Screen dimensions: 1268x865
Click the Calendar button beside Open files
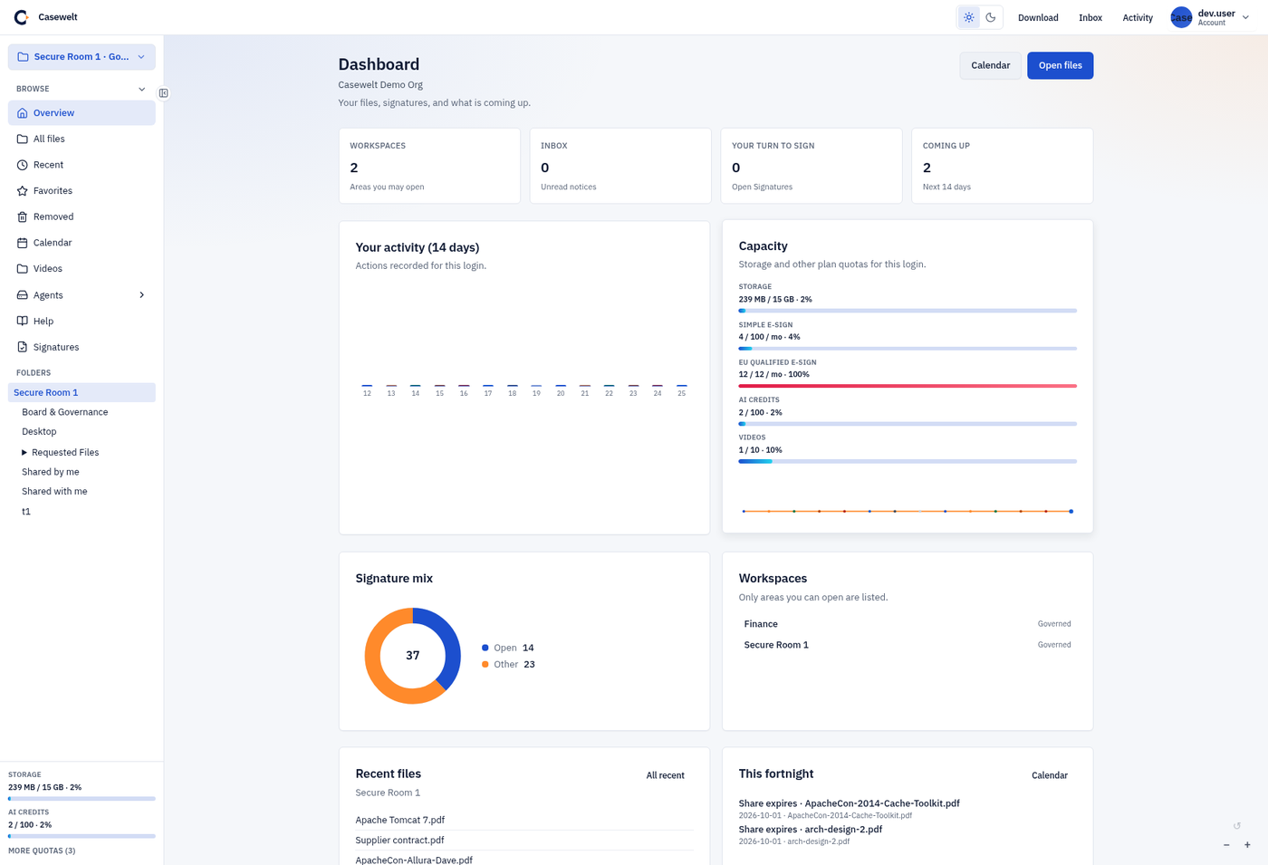tap(990, 65)
